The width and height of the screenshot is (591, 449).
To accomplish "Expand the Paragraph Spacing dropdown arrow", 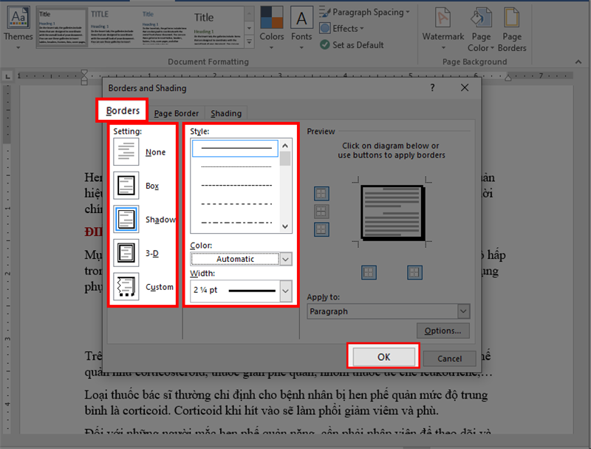I will point(408,13).
